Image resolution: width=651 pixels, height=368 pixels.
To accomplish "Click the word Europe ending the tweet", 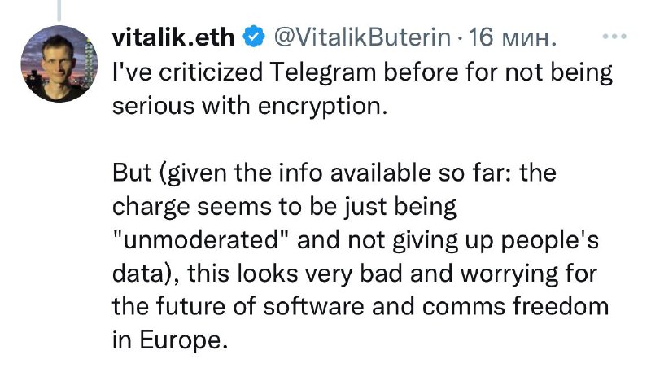I will pos(183,340).
